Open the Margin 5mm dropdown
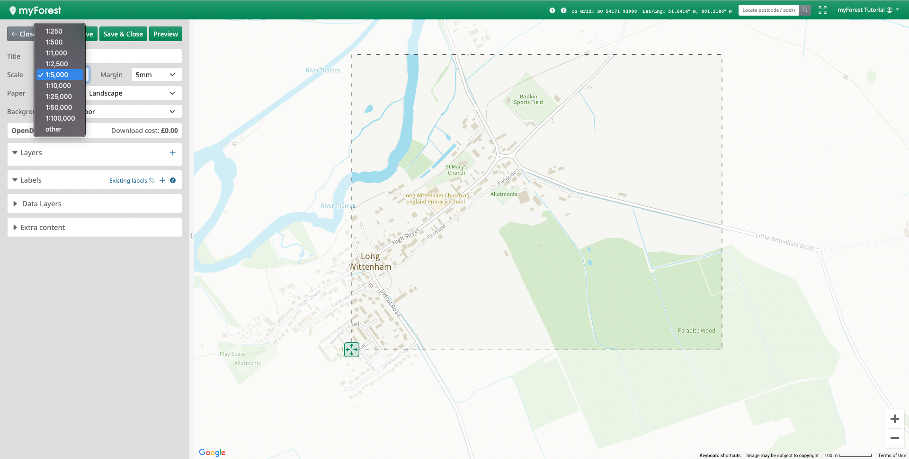The image size is (909, 459). [x=156, y=75]
